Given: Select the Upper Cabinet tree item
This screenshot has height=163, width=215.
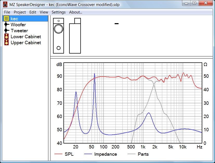Looking at the screenshot, I should (x=26, y=43).
